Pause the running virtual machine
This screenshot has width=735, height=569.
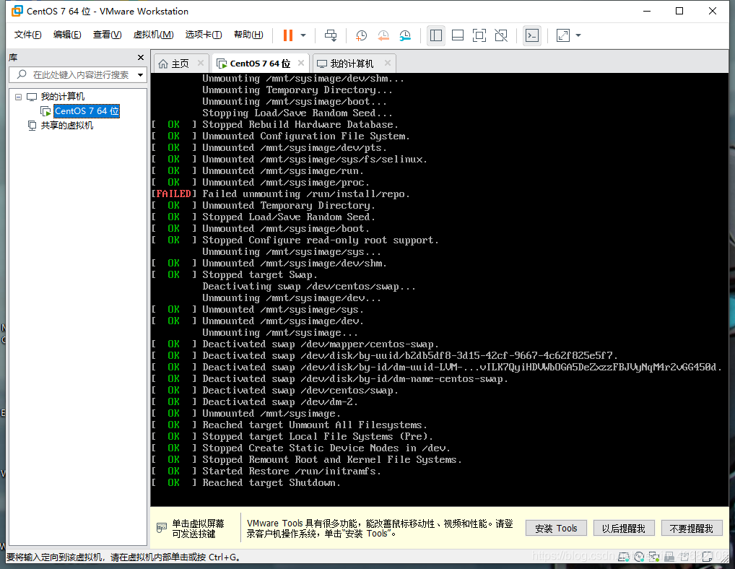coord(288,35)
